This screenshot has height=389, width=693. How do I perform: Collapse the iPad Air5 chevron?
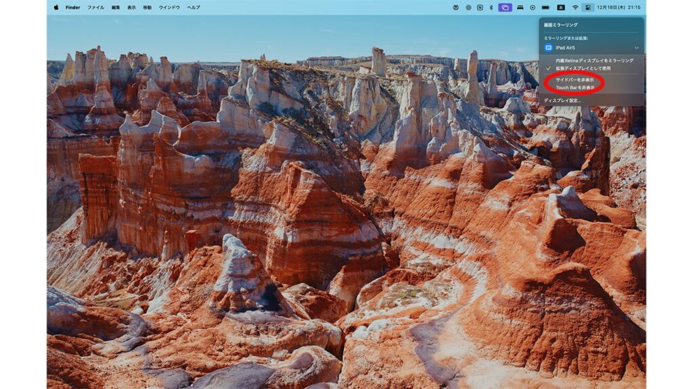[636, 48]
